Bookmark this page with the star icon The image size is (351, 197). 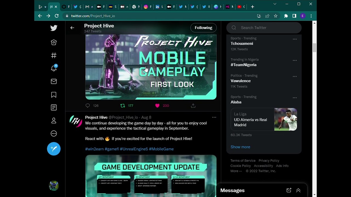[x=276, y=16]
